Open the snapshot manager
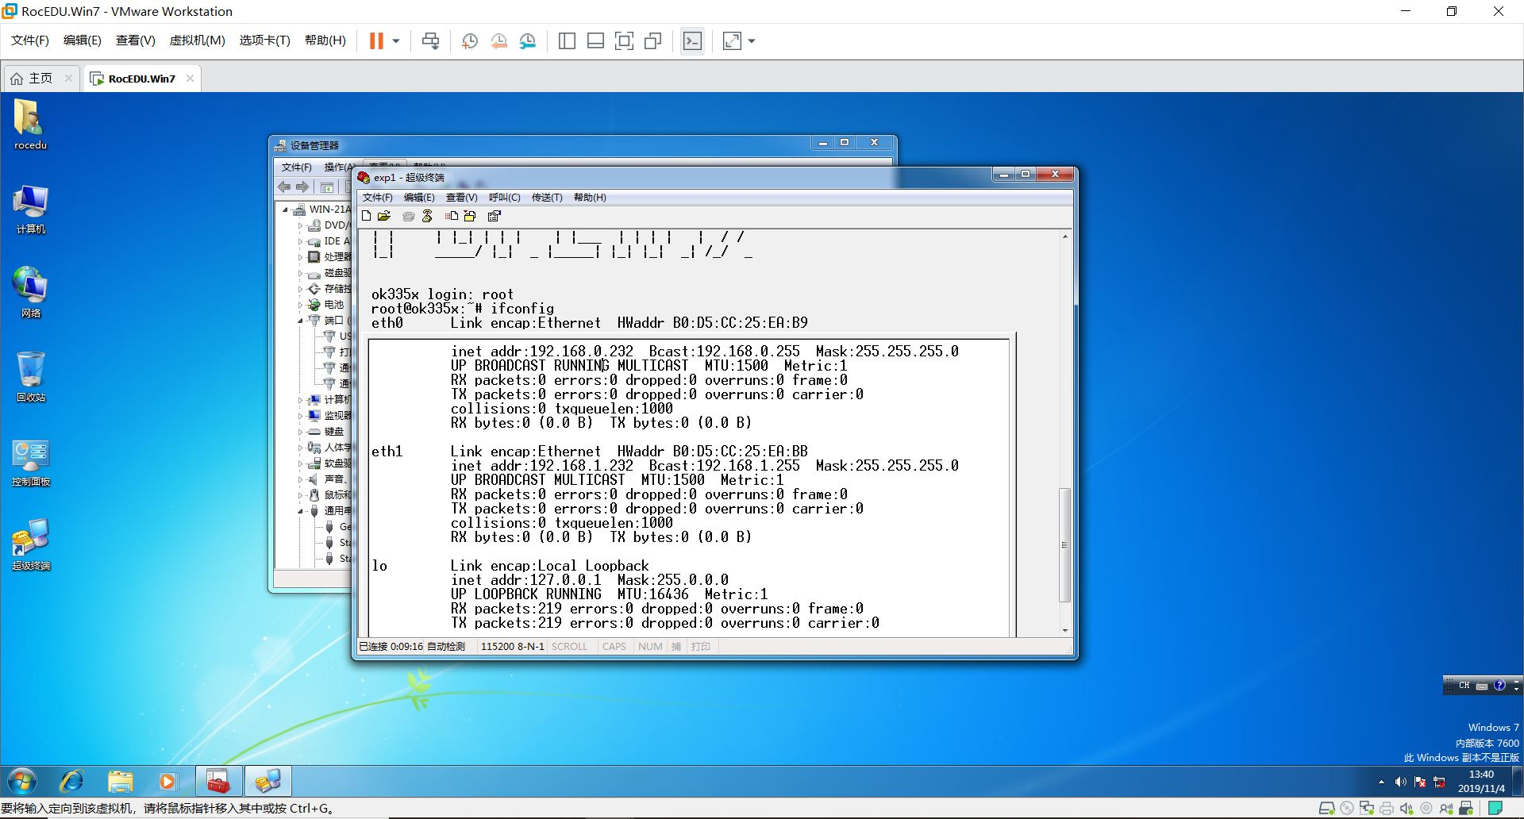This screenshot has width=1524, height=819. [x=528, y=40]
